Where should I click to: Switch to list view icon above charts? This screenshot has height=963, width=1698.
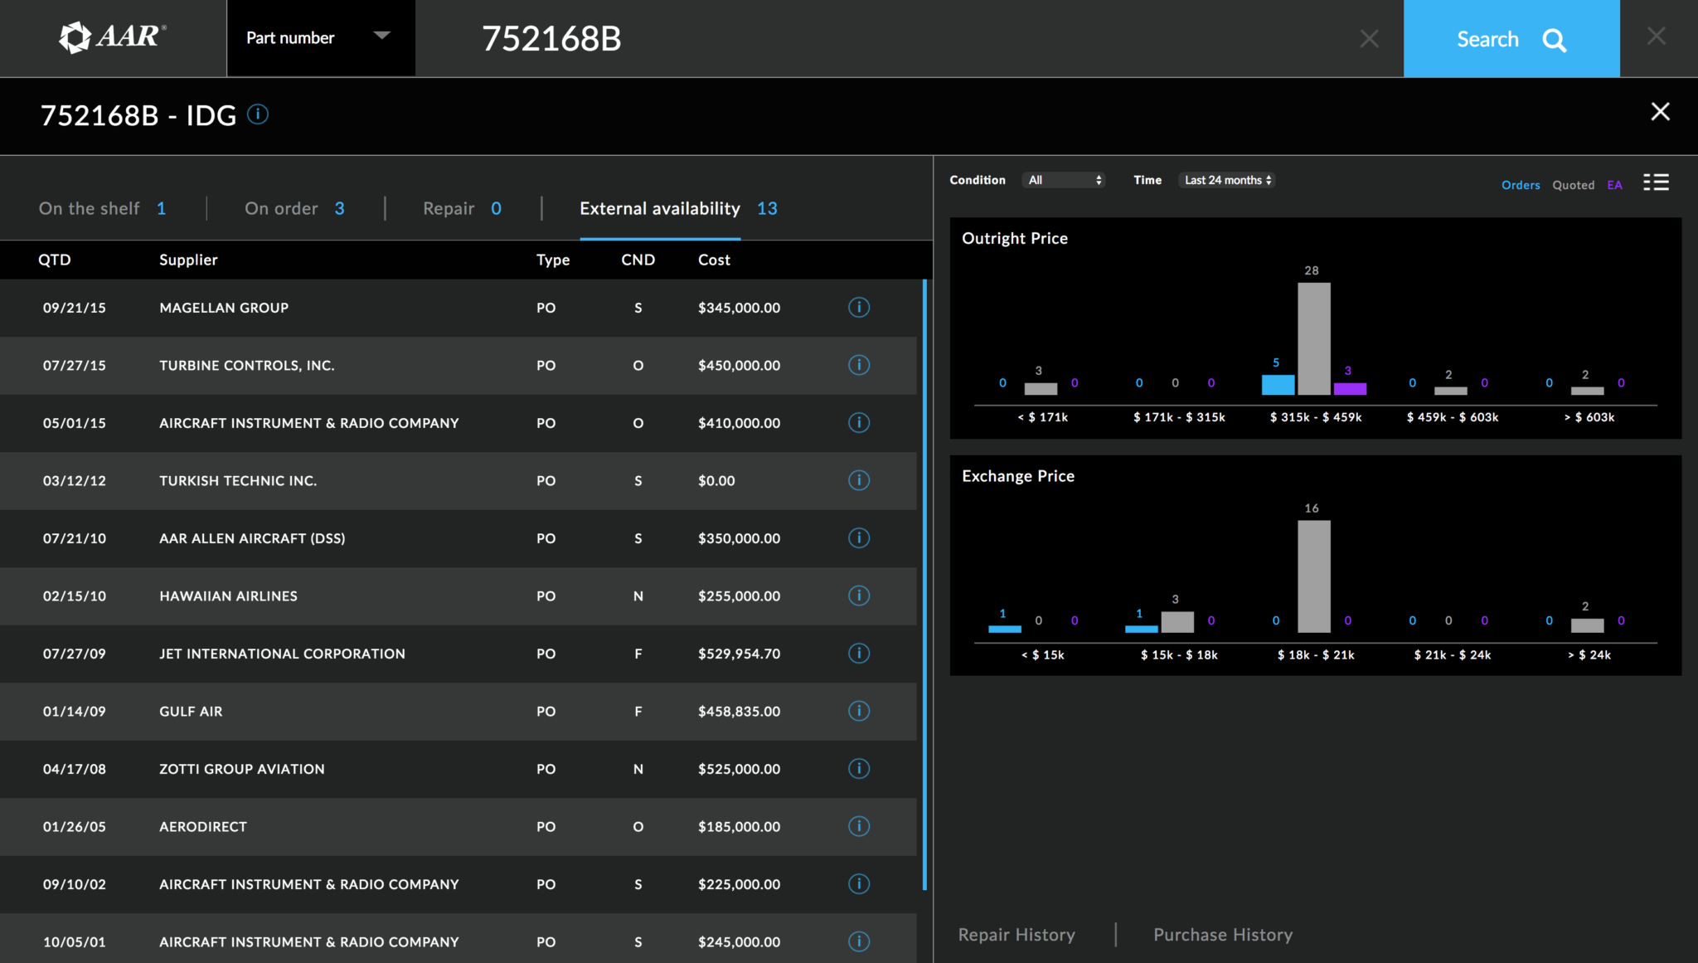click(x=1656, y=182)
